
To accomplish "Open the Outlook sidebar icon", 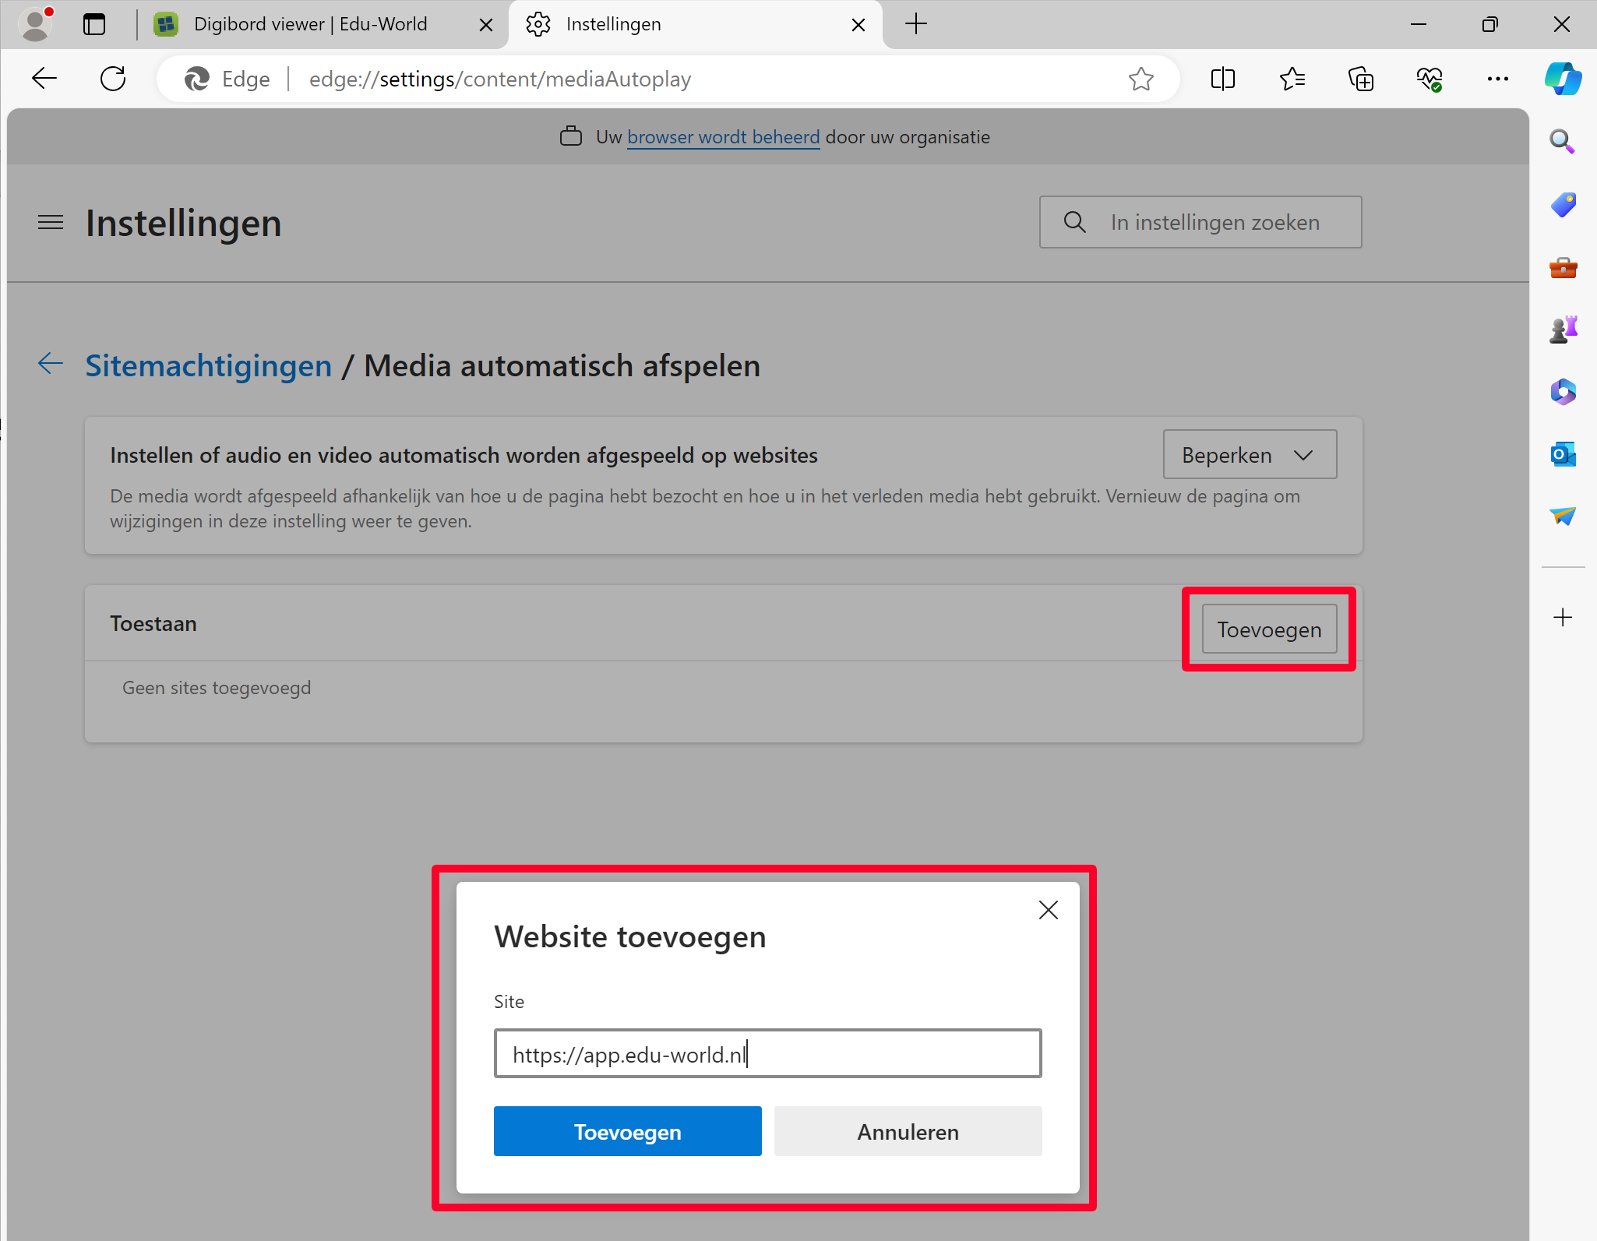I will [1562, 454].
